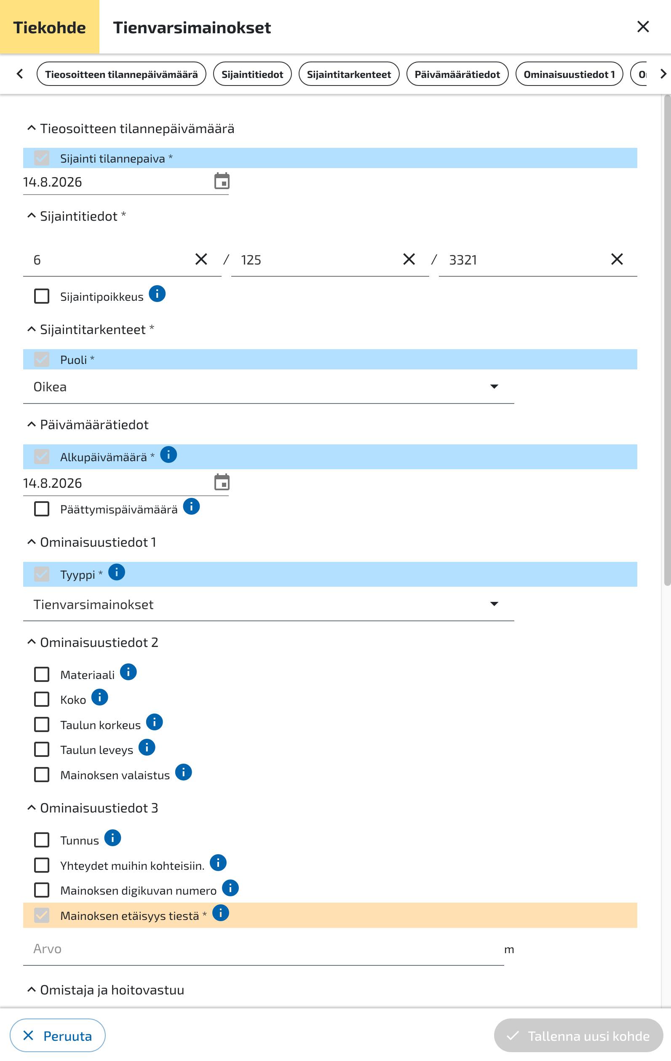The height and width of the screenshot is (1061, 671).
Task: Jump to Sijaintitarkenteet chip
Action: click(349, 74)
